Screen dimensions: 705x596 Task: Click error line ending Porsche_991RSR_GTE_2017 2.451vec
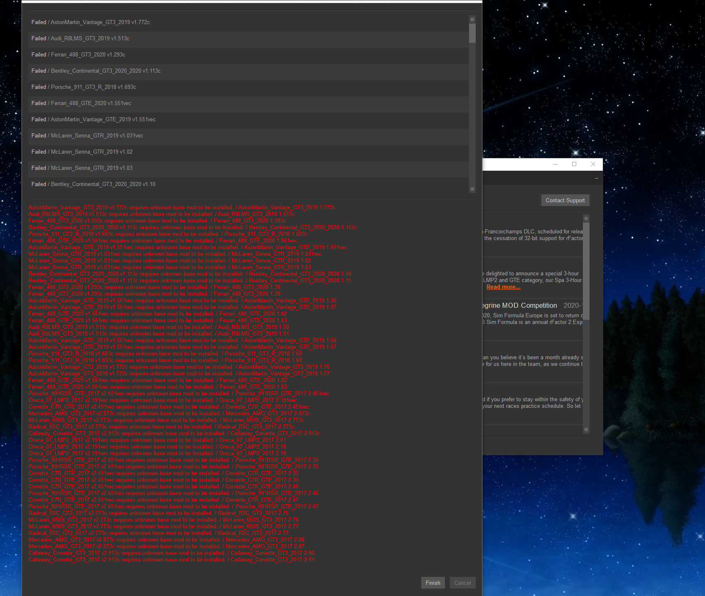(x=179, y=394)
